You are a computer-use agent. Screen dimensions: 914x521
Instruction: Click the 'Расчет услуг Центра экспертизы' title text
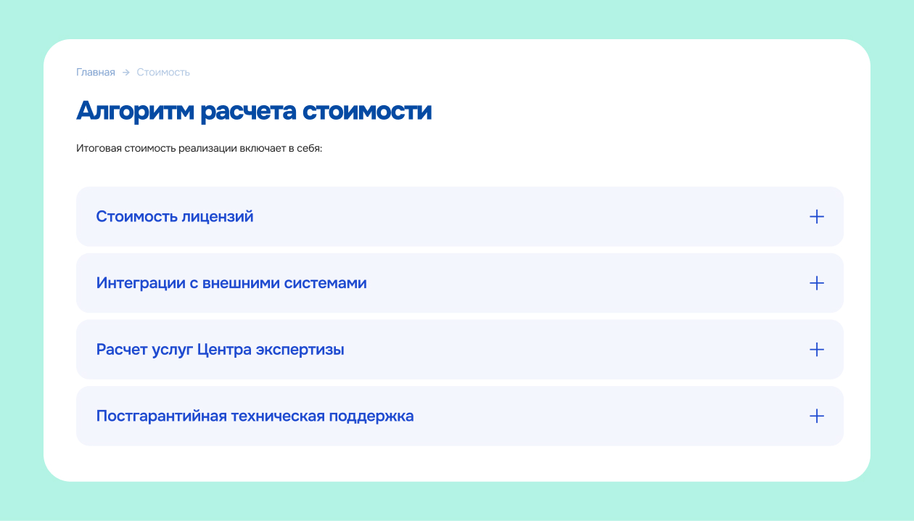click(x=220, y=350)
